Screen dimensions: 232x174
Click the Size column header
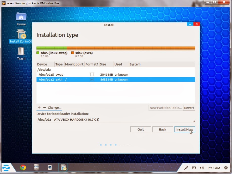pos(106,64)
